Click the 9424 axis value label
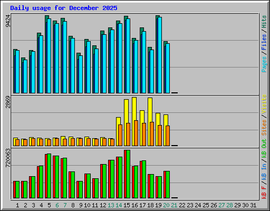 click(8, 21)
